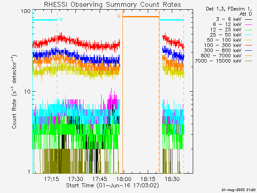This screenshot has width=257, height=193.
Task: Click the '12 - 25 keV' legend label
Action: coord(226,30)
